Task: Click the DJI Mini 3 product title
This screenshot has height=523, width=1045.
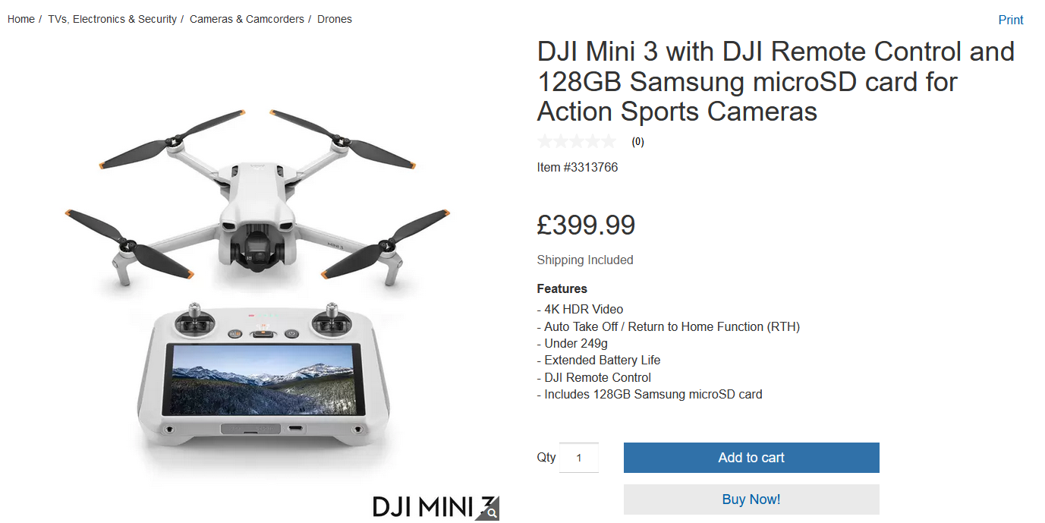Action: (x=776, y=82)
